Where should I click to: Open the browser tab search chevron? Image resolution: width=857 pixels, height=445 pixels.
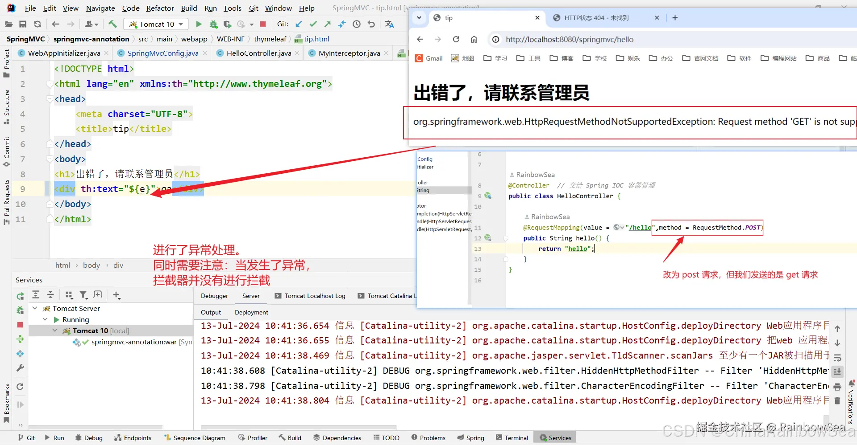[419, 18]
